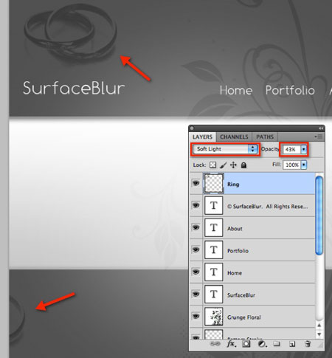Click the Lock label
This screenshot has width=332, height=358.
point(199,165)
